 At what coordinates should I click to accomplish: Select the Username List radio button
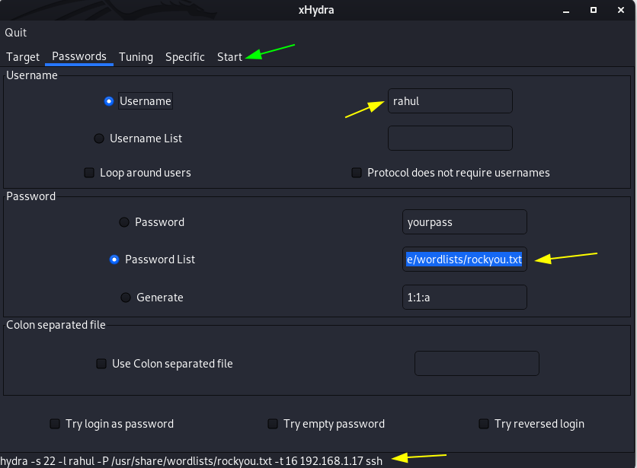coord(99,138)
